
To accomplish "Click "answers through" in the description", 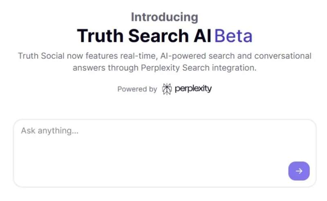I will coord(105,68).
